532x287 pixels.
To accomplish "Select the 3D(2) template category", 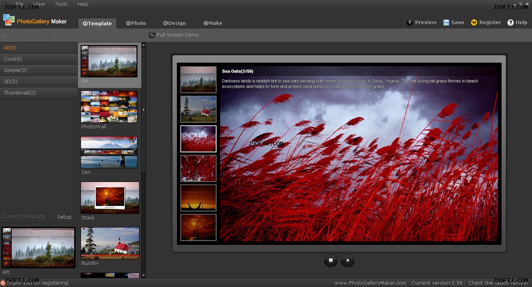I will pos(39,82).
